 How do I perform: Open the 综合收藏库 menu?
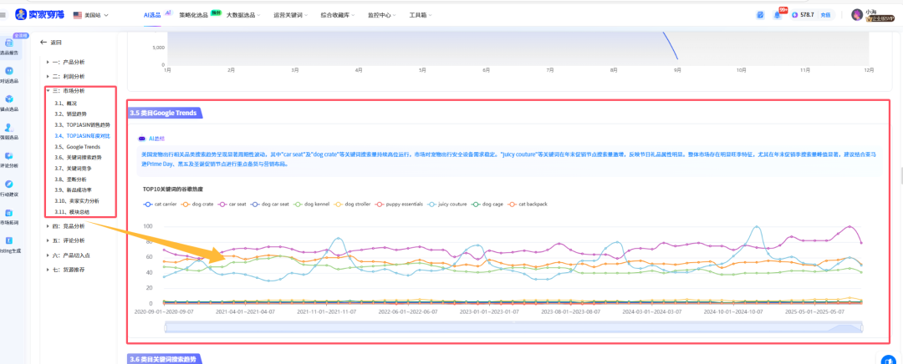338,15
